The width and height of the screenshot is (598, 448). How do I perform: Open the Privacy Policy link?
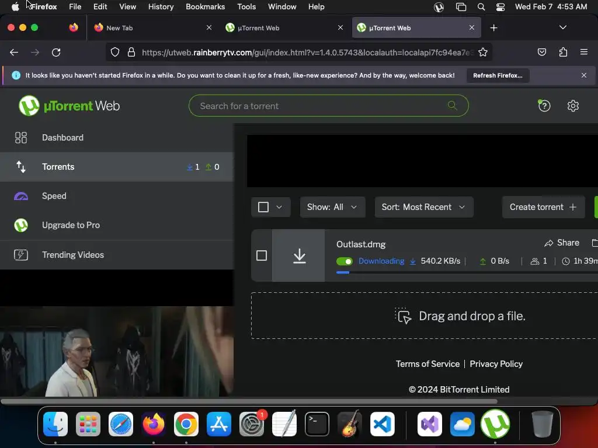click(496, 364)
